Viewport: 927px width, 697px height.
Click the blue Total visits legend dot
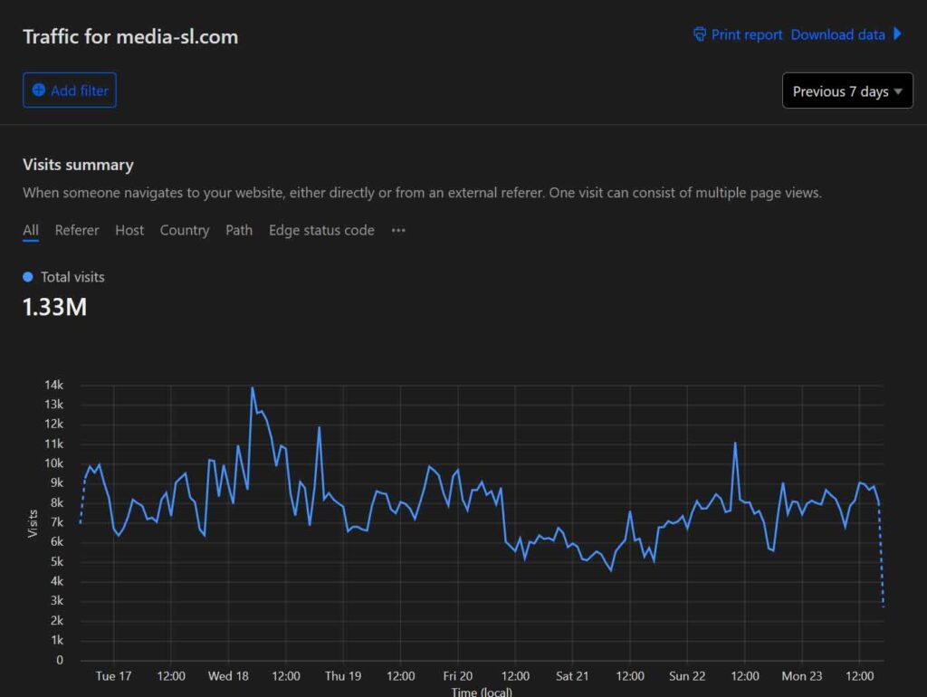pos(28,277)
